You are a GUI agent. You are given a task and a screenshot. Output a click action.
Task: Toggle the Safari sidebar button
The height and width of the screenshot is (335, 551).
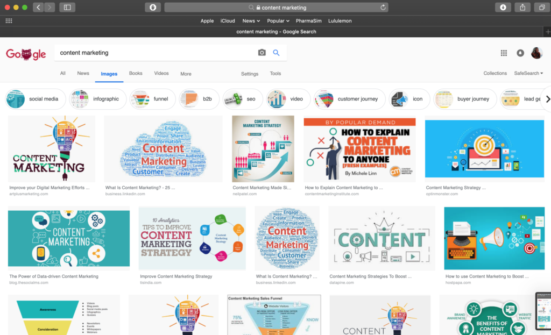point(67,8)
